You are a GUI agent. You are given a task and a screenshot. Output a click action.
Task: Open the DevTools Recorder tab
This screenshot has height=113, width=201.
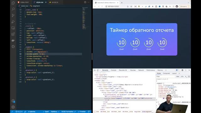point(123,70)
